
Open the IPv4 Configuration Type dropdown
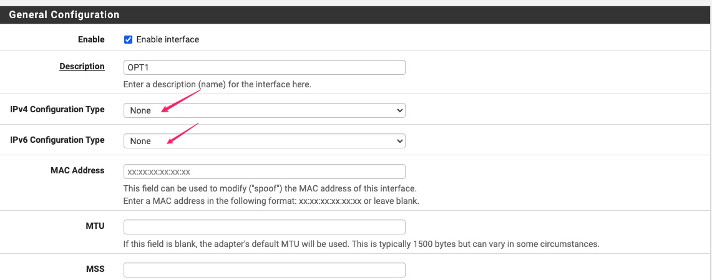click(264, 110)
